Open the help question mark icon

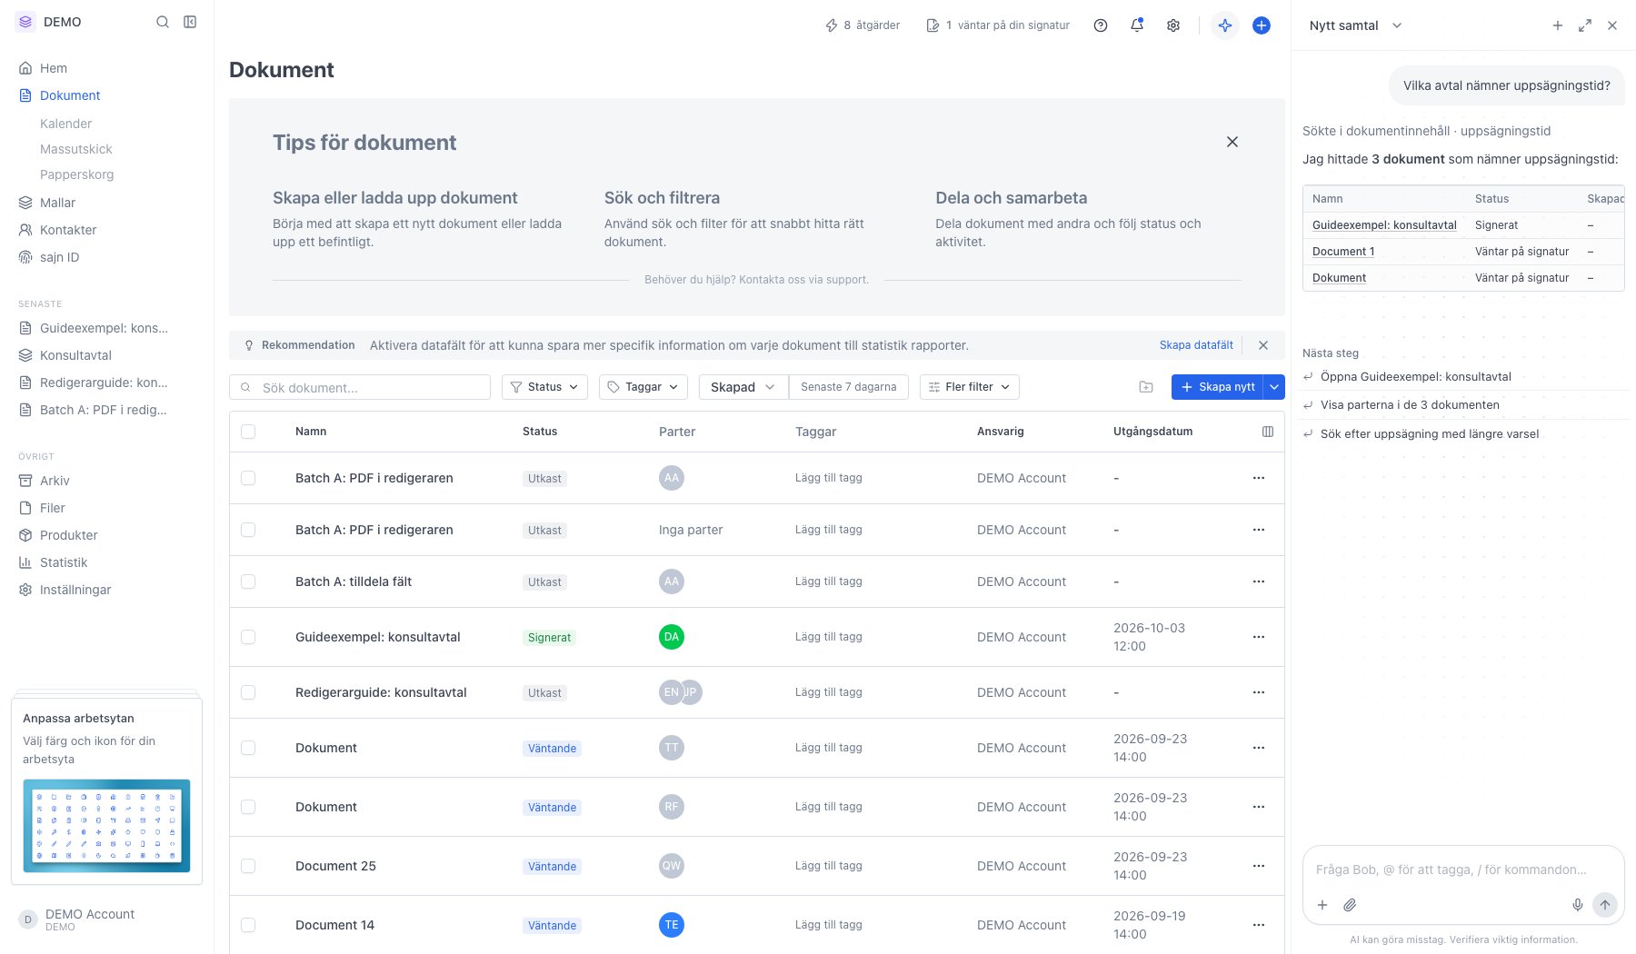[x=1101, y=25]
